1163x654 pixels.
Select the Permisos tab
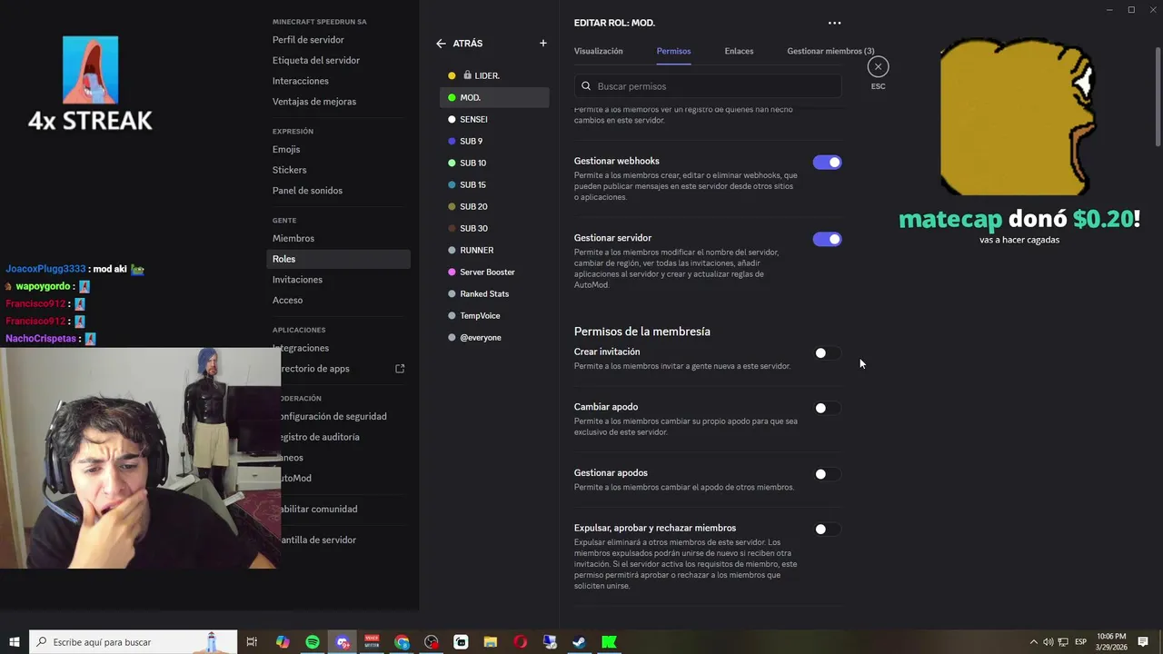click(x=673, y=51)
